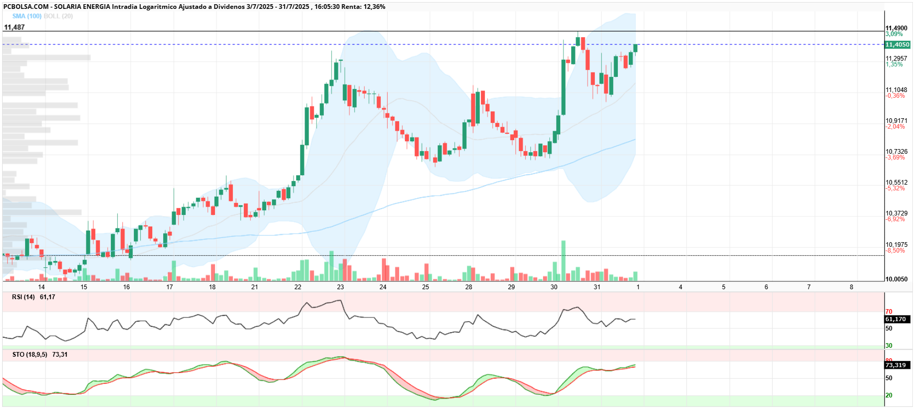915x409 pixels.
Task: Select date 29 on the time axis
Action: [x=511, y=287]
